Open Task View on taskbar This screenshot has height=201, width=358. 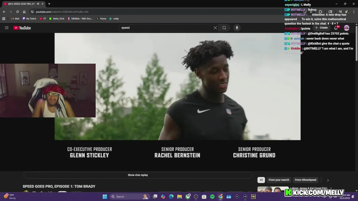(x=155, y=197)
